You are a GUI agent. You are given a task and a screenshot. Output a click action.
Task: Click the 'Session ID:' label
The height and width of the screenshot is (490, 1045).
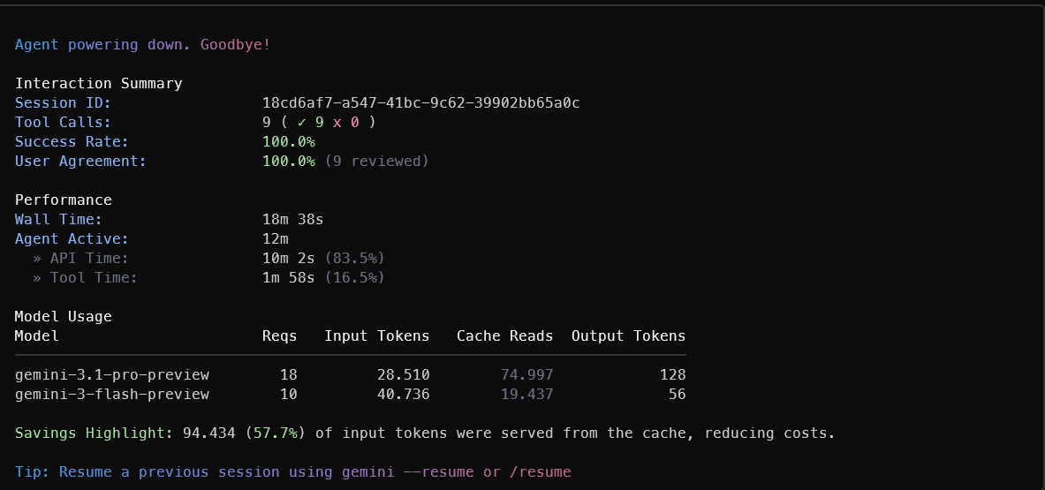click(x=64, y=103)
